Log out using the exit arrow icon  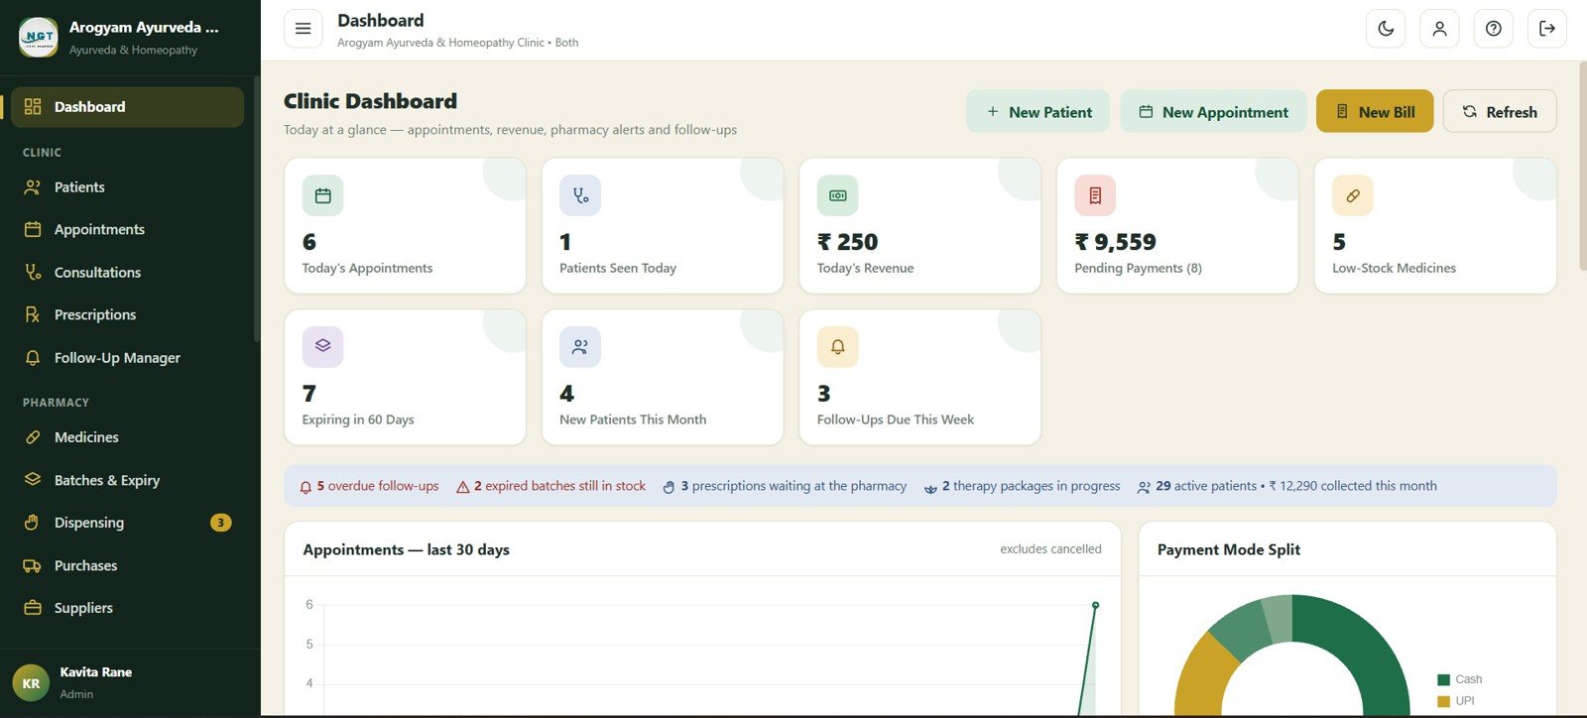click(1546, 29)
